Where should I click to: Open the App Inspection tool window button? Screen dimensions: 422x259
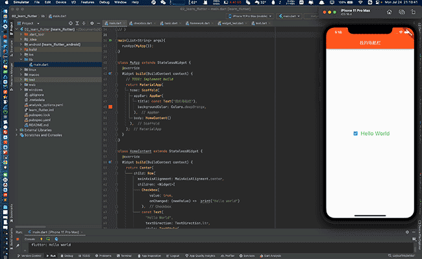point(149,256)
